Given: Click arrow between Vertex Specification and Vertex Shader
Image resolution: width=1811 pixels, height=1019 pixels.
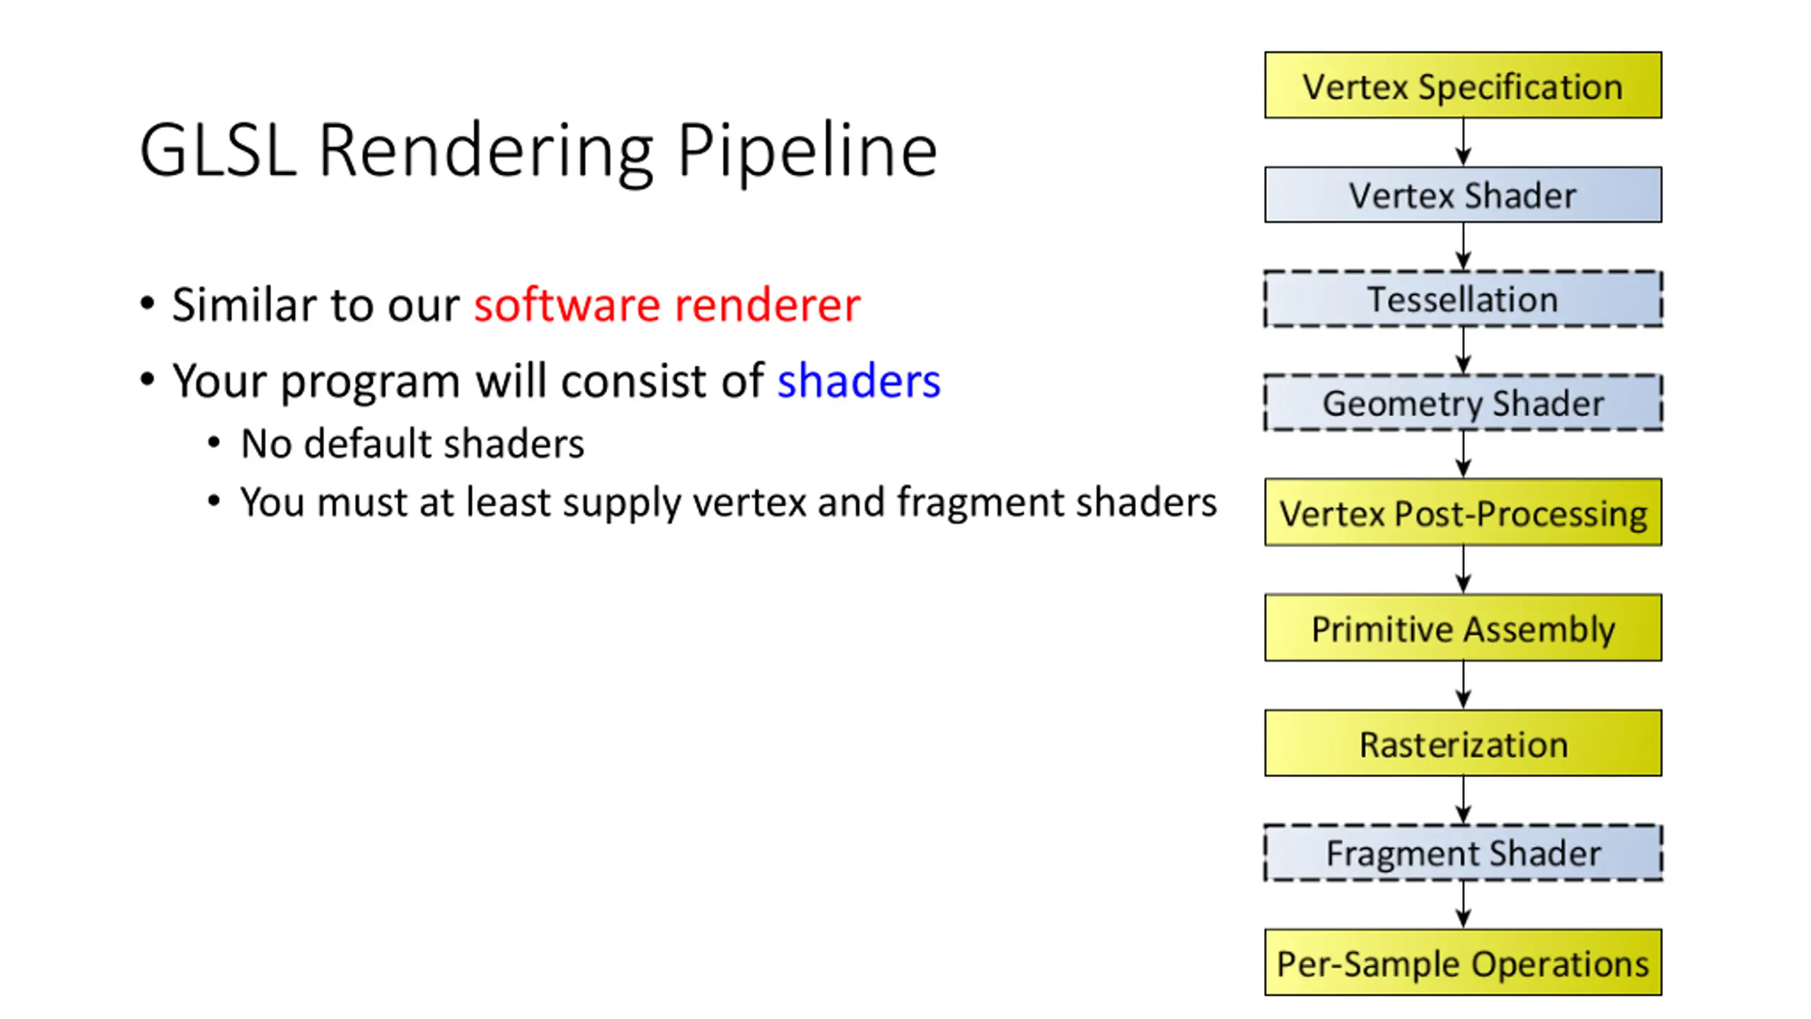Looking at the screenshot, I should [x=1463, y=142].
